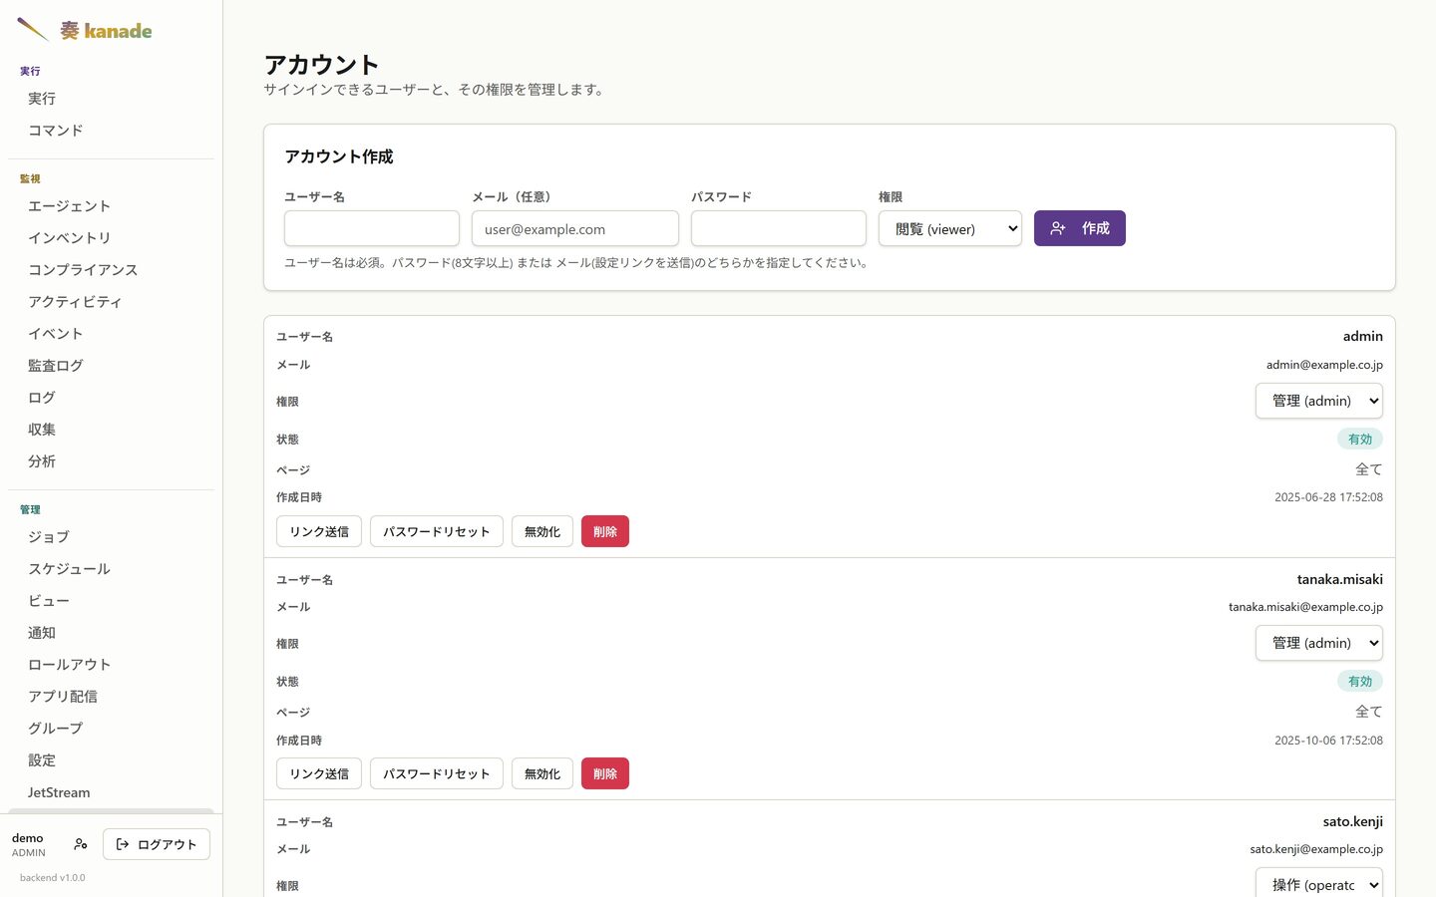Go to コマンド in sidebar
This screenshot has width=1436, height=897.
pyautogui.click(x=111, y=131)
